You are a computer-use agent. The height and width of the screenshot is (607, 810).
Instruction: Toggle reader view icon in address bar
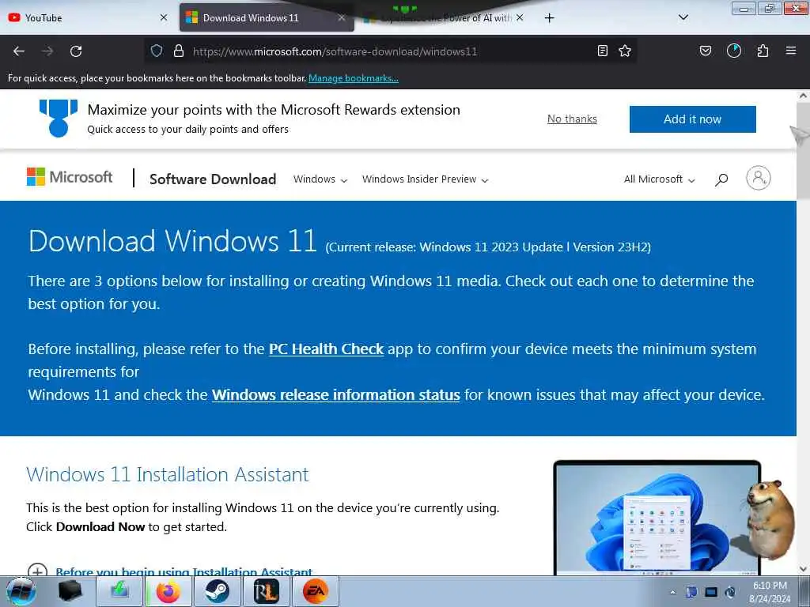point(602,51)
